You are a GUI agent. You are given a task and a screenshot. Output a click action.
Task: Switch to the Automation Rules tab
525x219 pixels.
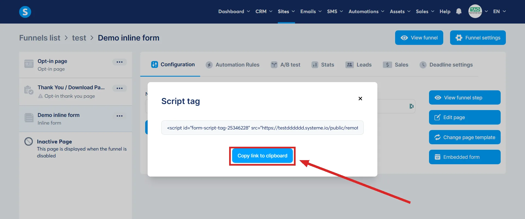click(232, 65)
